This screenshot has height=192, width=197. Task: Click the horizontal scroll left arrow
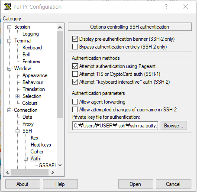click(x=7, y=172)
